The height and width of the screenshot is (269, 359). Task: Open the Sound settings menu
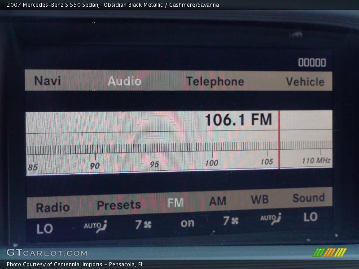(308, 198)
